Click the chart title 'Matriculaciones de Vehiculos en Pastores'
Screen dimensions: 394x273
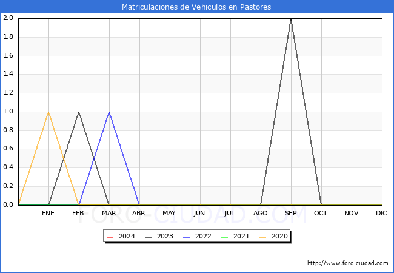196,7
